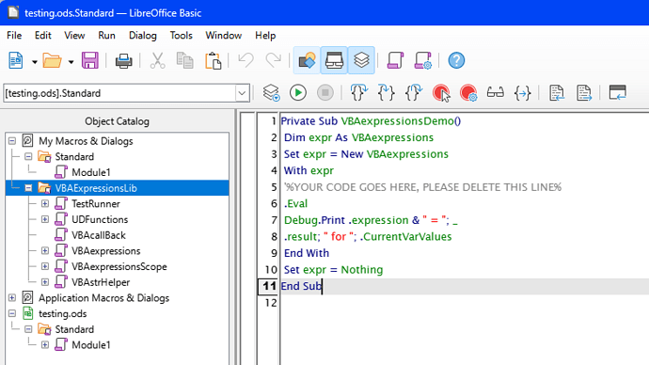The width and height of the screenshot is (649, 365).
Task: Run the macro with the green play button
Action: pos(298,93)
